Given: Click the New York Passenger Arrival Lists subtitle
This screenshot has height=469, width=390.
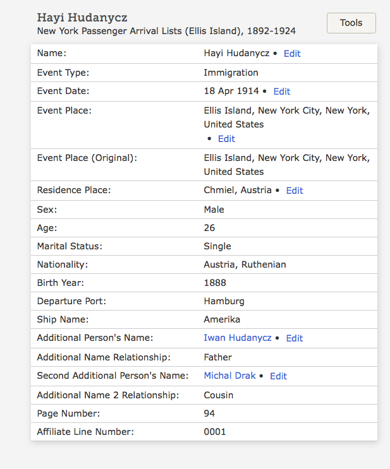Looking at the screenshot, I should click(x=166, y=31).
